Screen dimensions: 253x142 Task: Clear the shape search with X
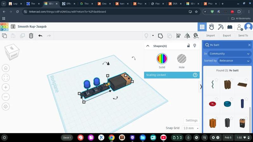(249, 45)
